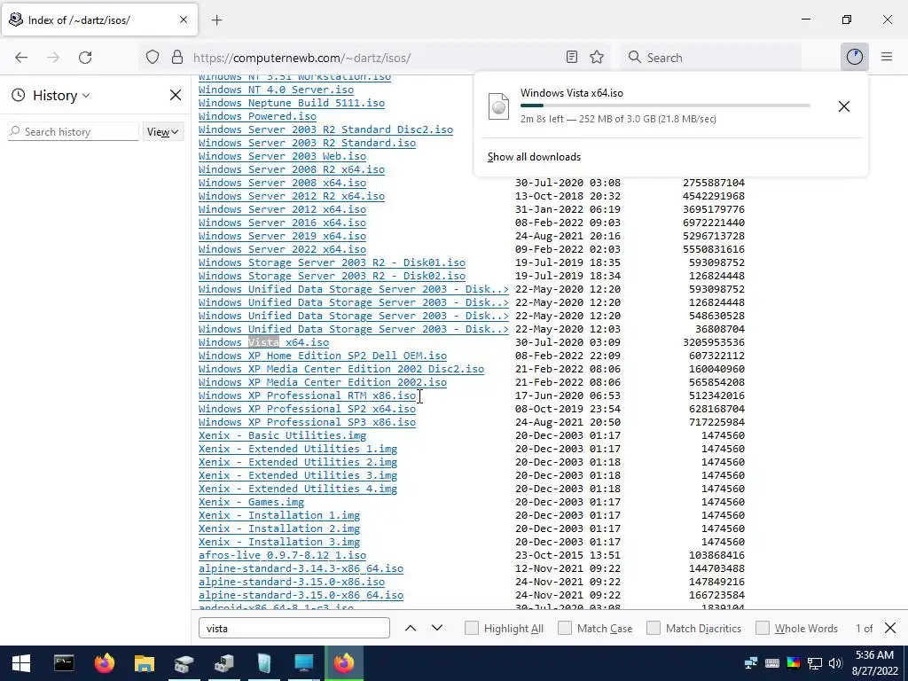Open Windows Storage Server 2003 R2 - Disk01.iso
The width and height of the screenshot is (908, 681).
332,262
